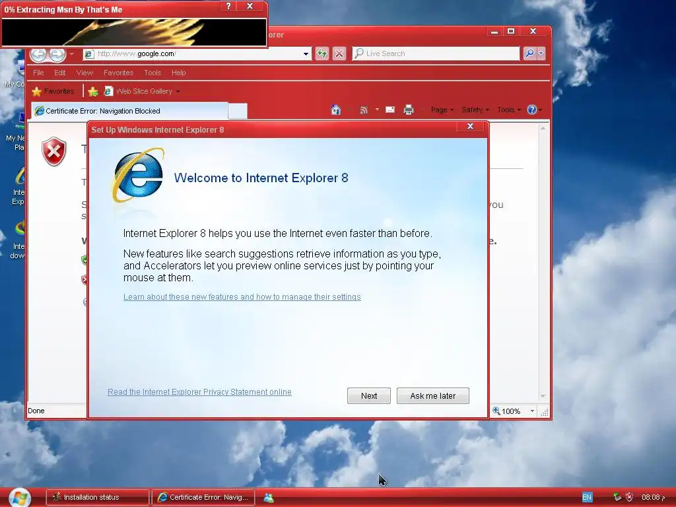The height and width of the screenshot is (507, 676).
Task: Click the Live Search magnifier button
Action: tap(529, 53)
